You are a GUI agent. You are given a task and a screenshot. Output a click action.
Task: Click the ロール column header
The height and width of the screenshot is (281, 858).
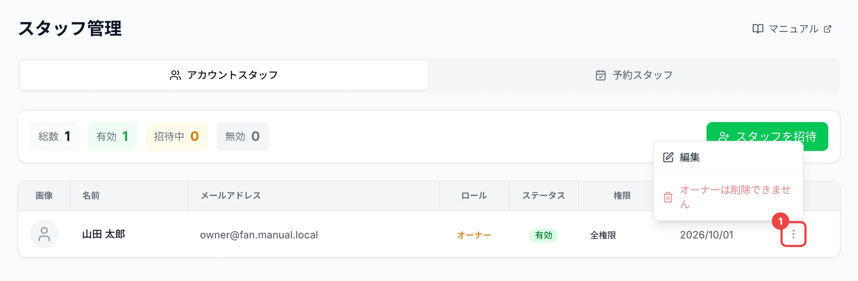[474, 195]
